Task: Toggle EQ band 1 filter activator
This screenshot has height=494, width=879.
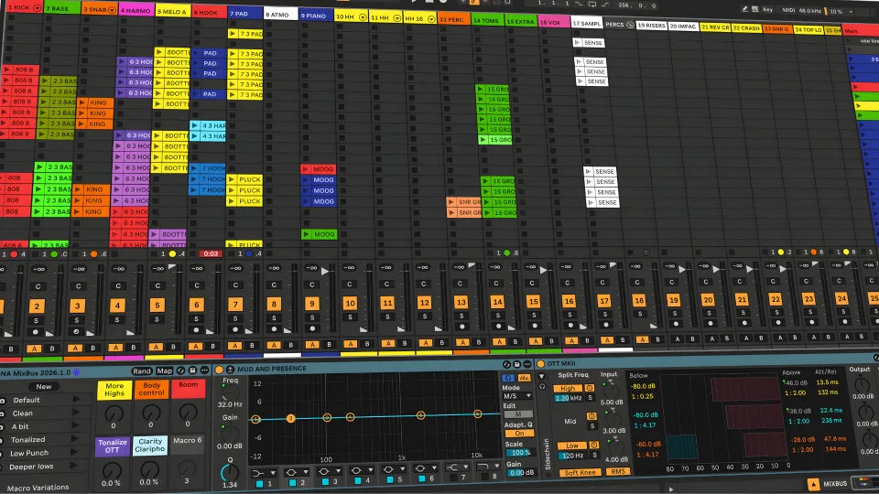Action: coord(259,483)
